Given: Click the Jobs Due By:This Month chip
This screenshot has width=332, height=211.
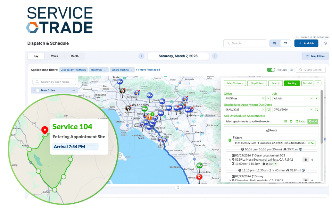Looking at the screenshot, I should pyautogui.click(x=73, y=70).
